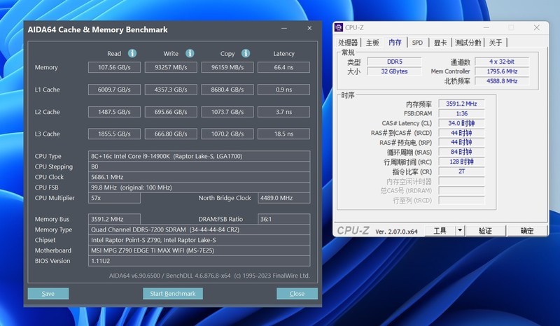Viewport: 560px width, 326px height.
Task: Close the AIDA64 benchmark window with X
Action: [x=309, y=28]
